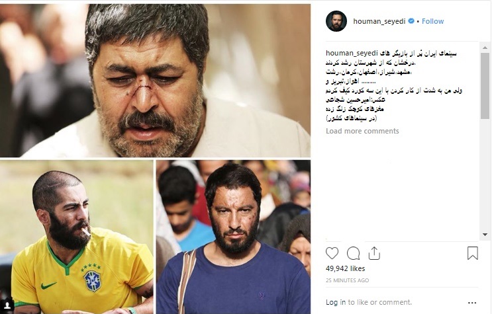The width and height of the screenshot is (492, 314).
Task: Click the houman_seyedi name in the caption
Action: click(352, 54)
